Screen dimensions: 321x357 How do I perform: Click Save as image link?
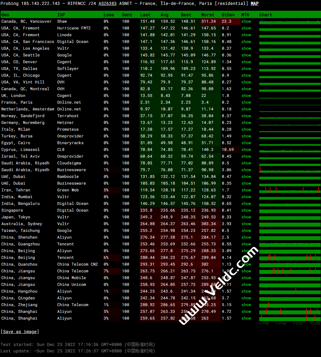coord(20,332)
